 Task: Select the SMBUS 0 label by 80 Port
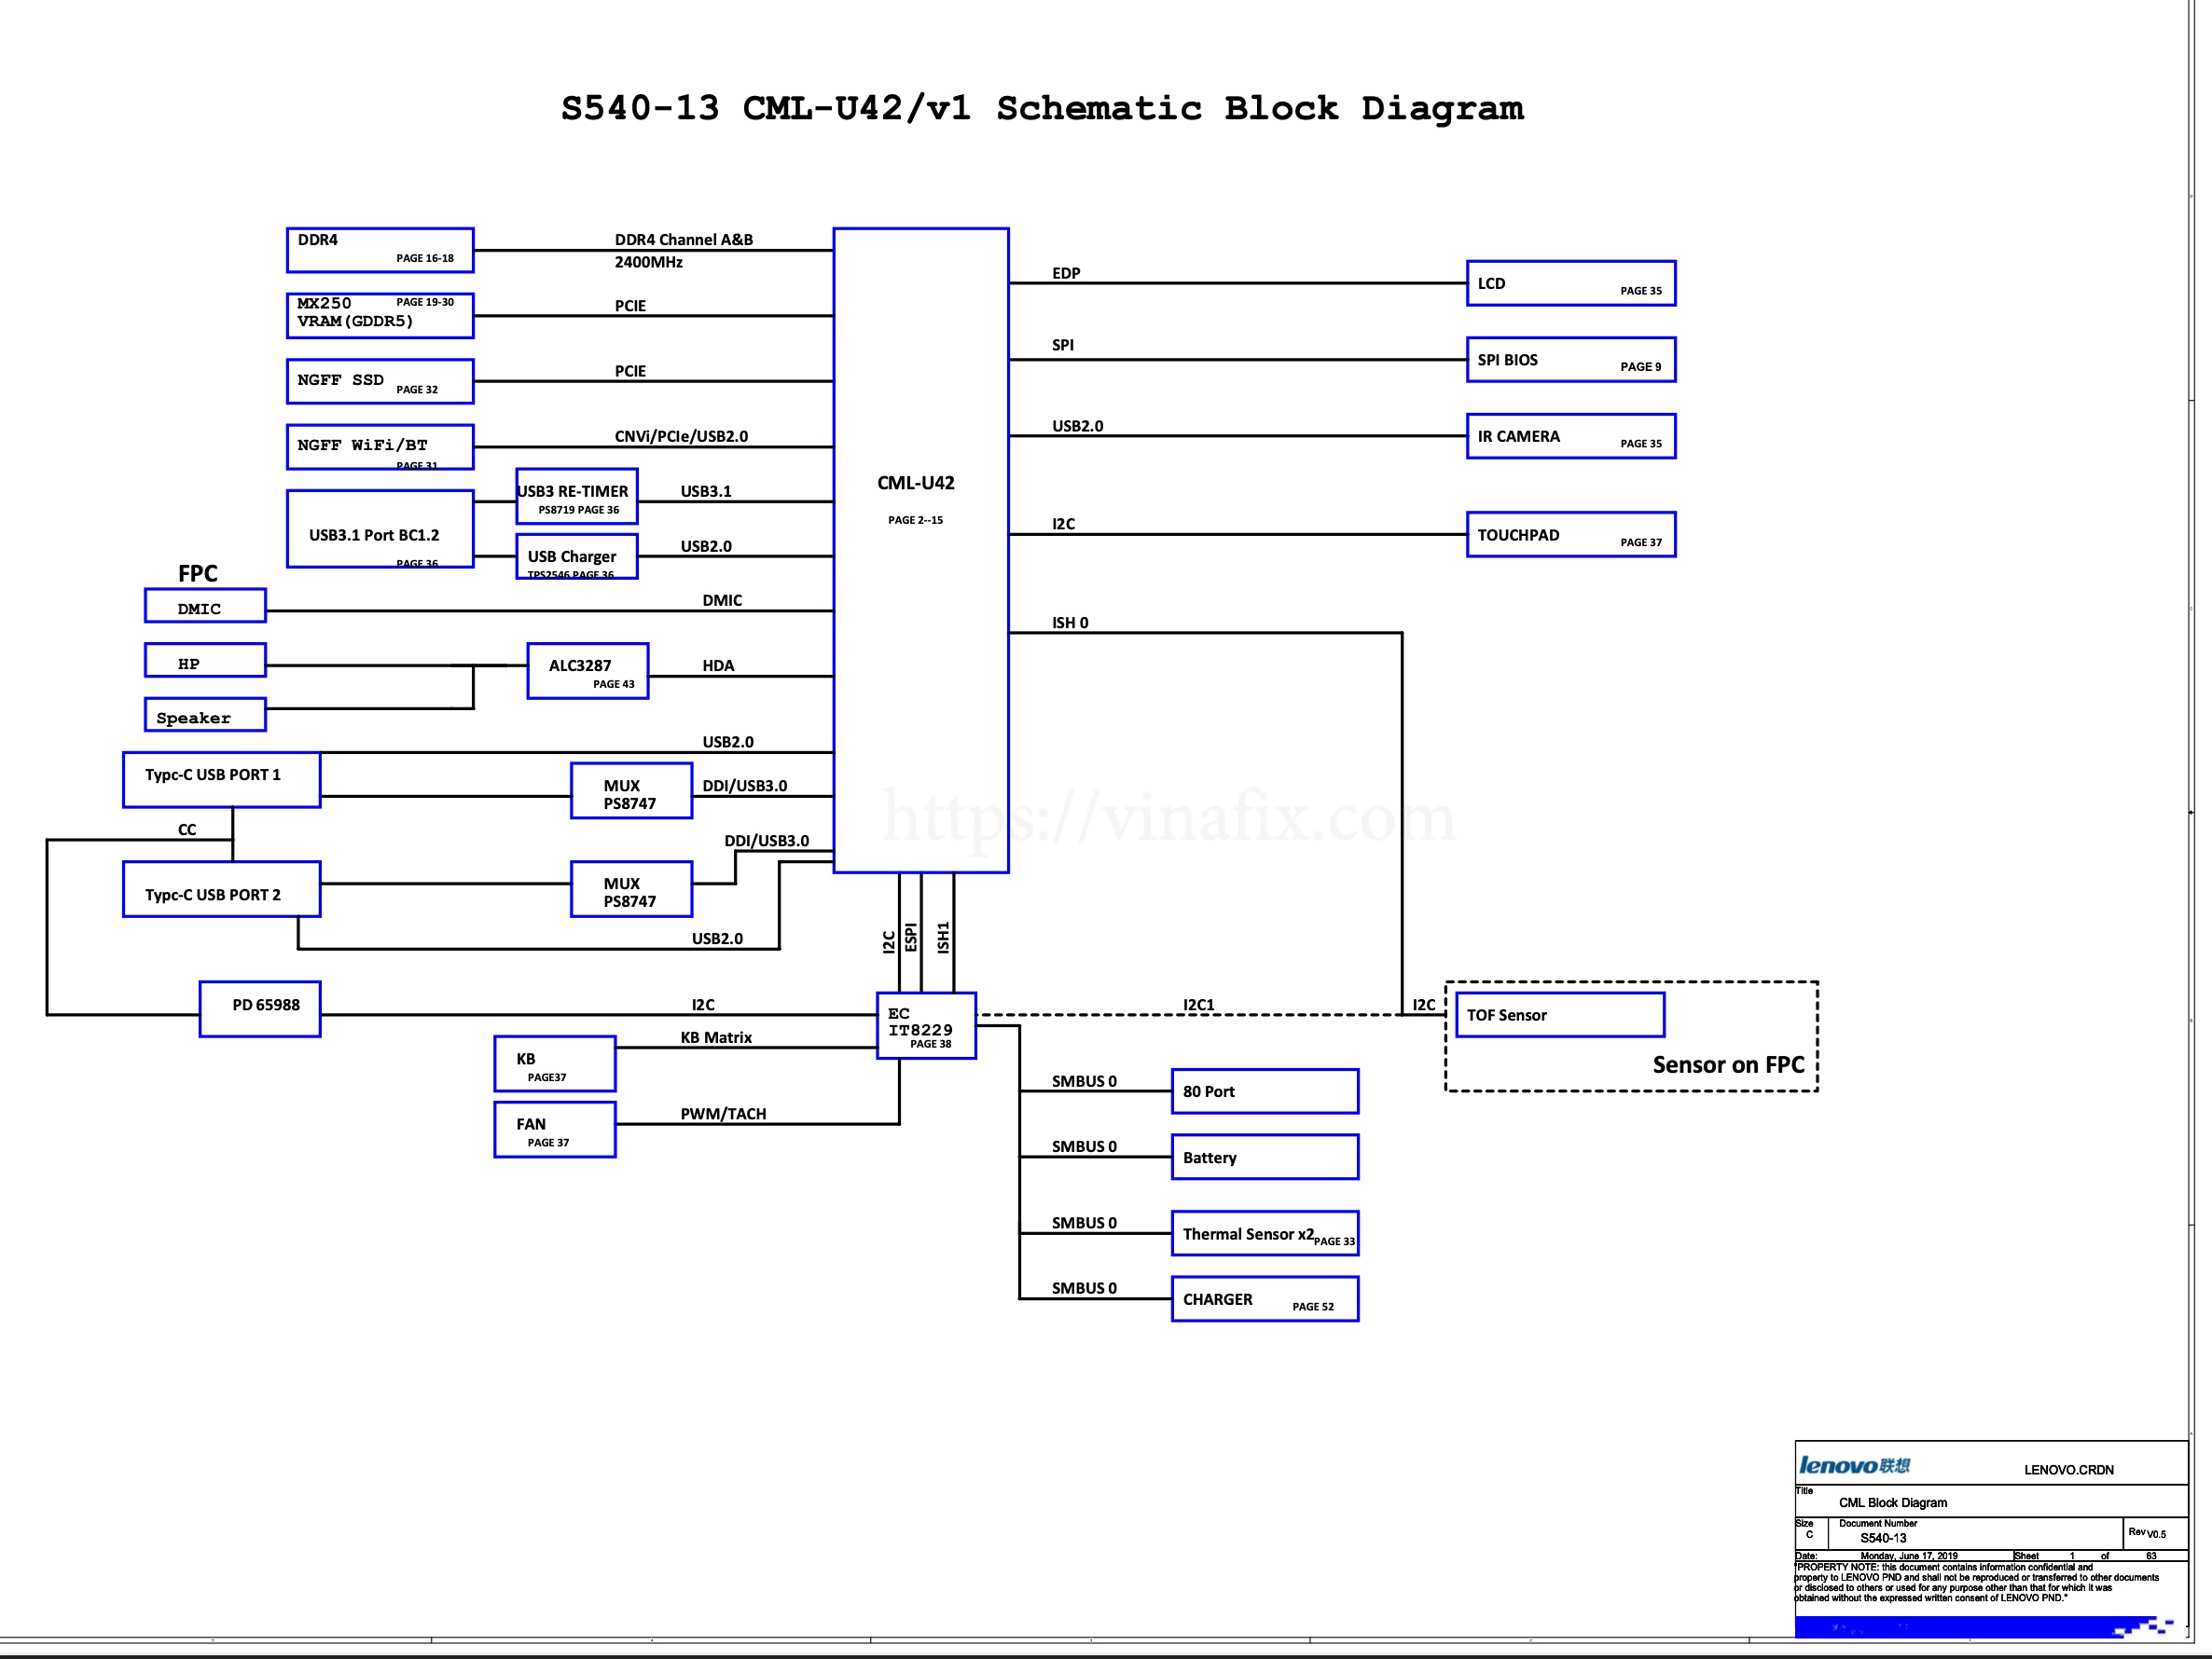pos(1084,1081)
